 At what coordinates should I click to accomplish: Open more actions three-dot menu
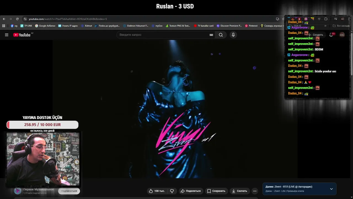coord(255,191)
